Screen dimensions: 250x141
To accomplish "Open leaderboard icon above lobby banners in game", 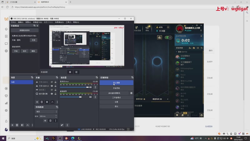I will [159, 37].
